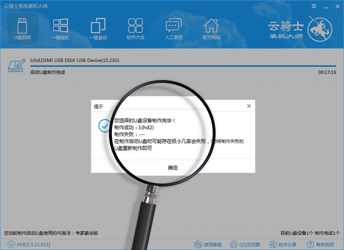This screenshot has width=344, height=250.
Task: Click 制作失败：--- line in dialog
Action: click(x=129, y=134)
